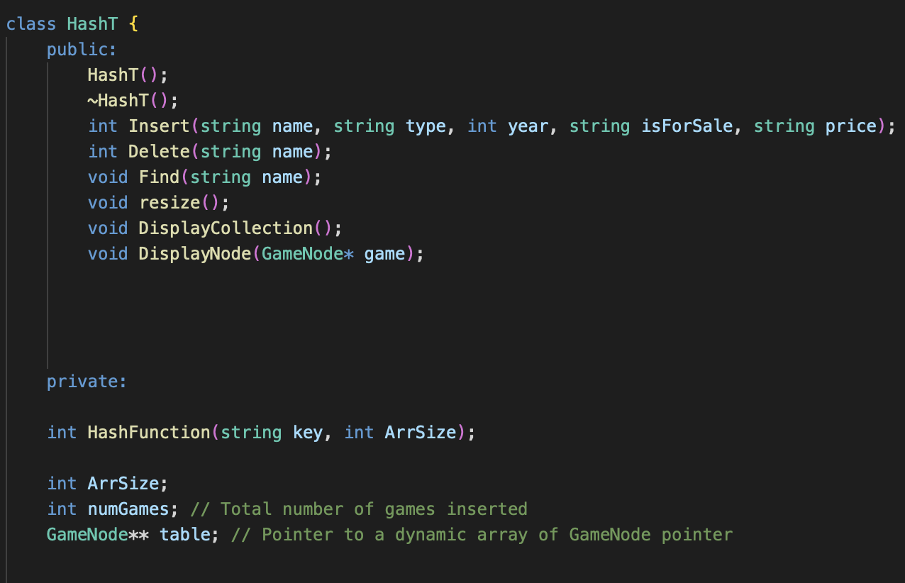The width and height of the screenshot is (905, 583).
Task: Click the Find function name
Action: click(x=159, y=177)
